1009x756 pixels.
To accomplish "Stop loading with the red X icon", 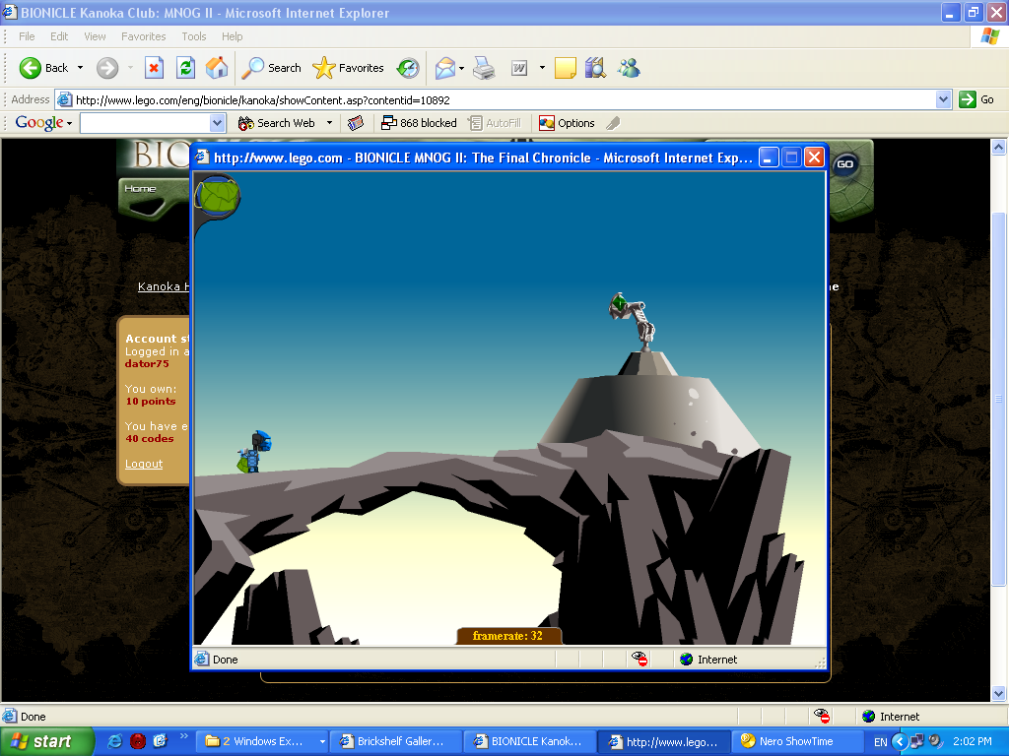I will click(x=154, y=68).
